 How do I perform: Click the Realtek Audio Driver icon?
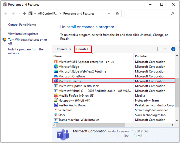(56, 105)
